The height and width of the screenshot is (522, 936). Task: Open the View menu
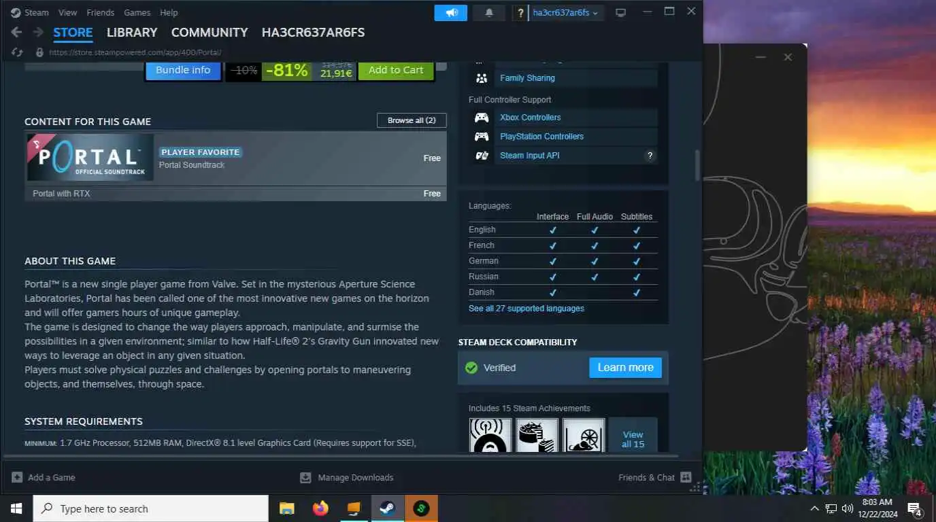[67, 12]
